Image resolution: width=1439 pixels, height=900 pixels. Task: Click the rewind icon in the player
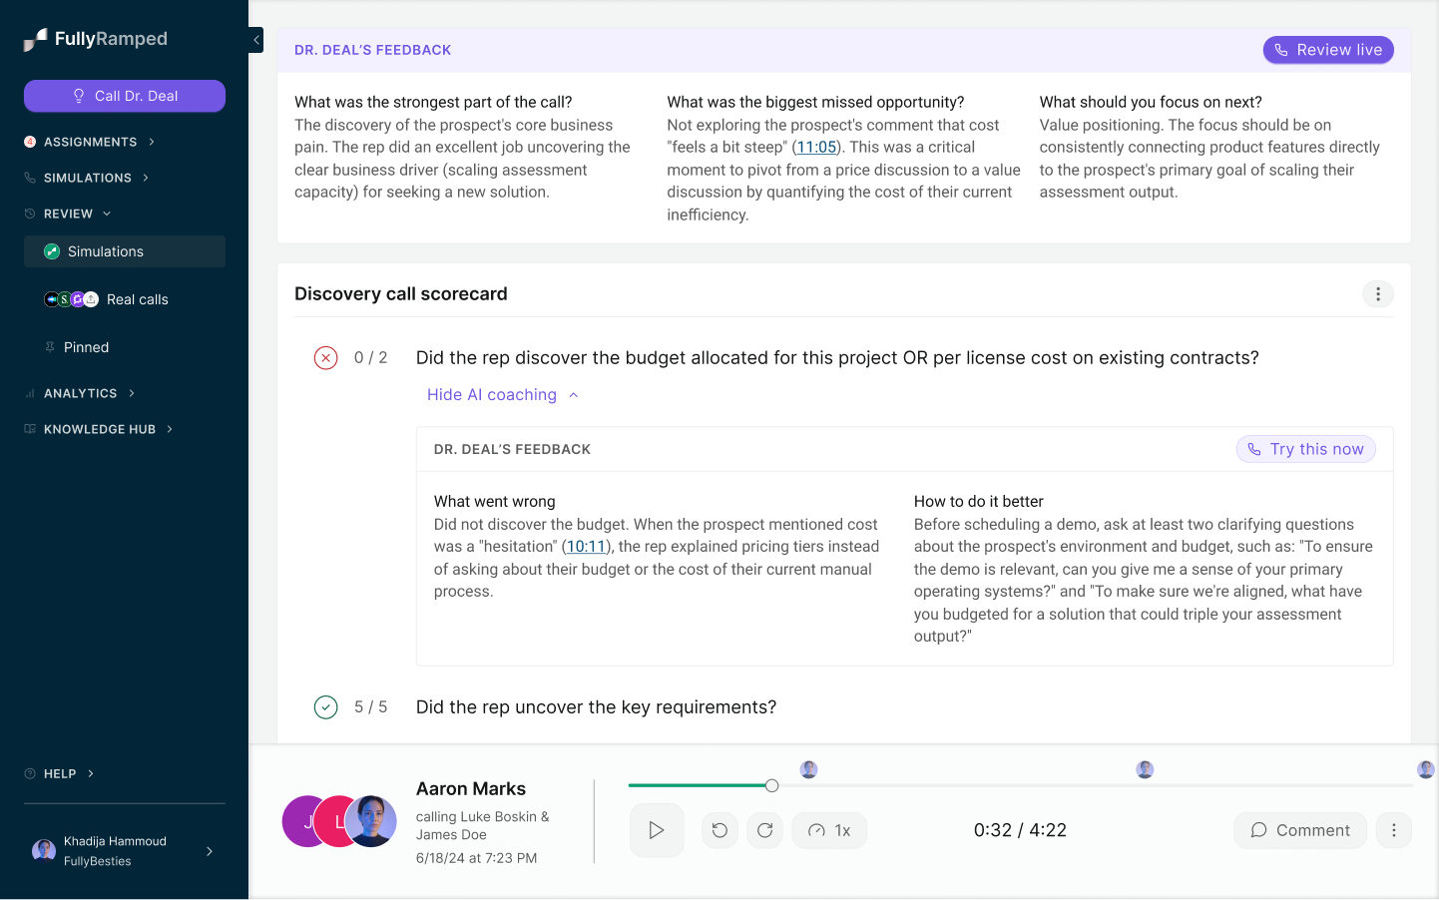pyautogui.click(x=719, y=830)
